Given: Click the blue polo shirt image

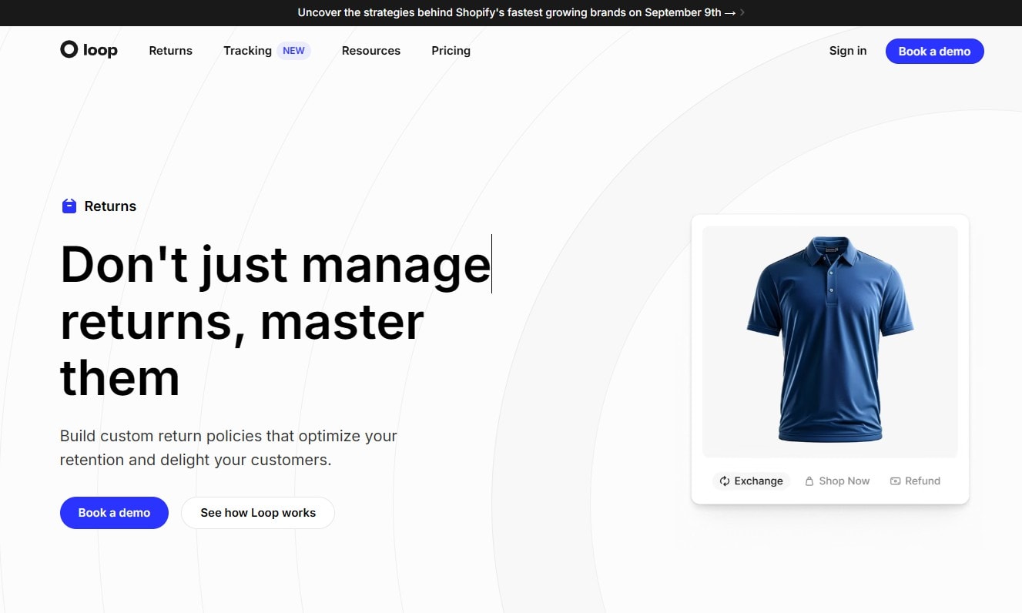Looking at the screenshot, I should coord(830,340).
